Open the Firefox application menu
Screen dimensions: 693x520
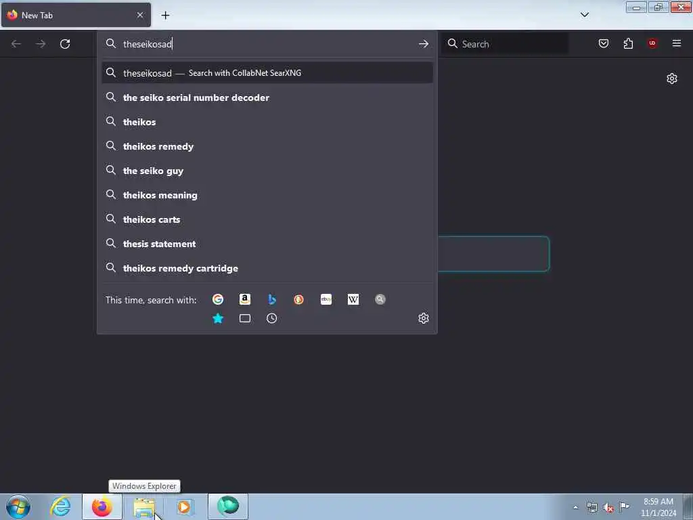tap(677, 43)
